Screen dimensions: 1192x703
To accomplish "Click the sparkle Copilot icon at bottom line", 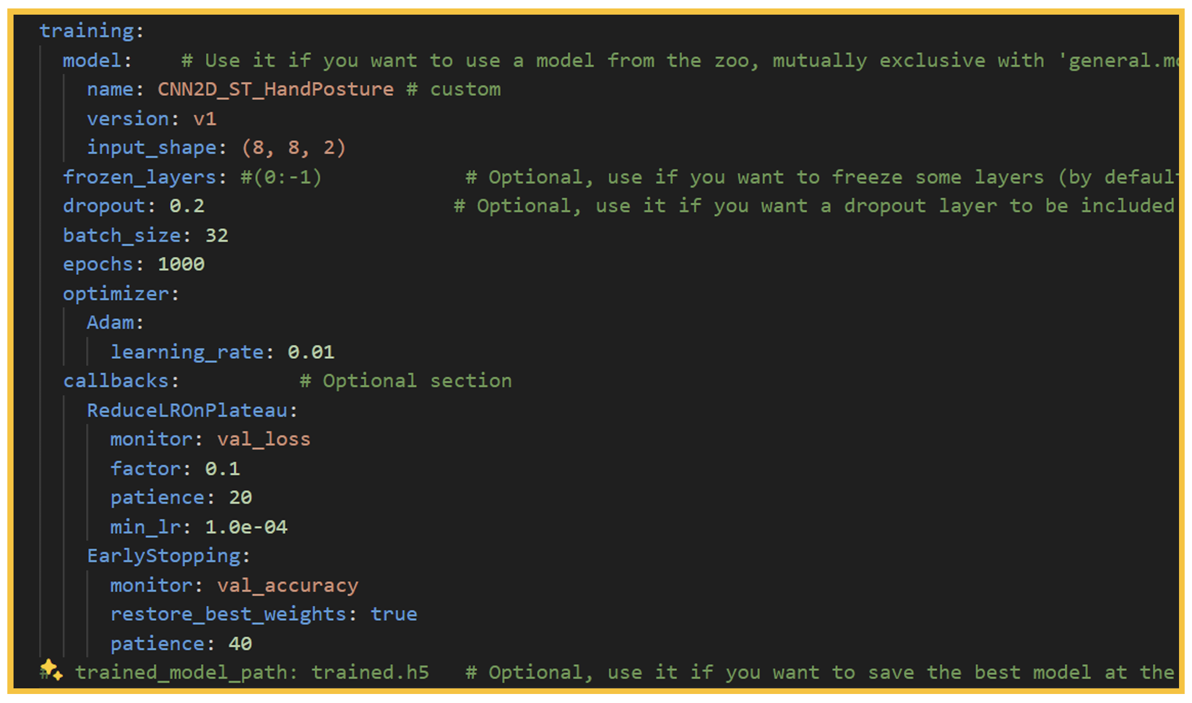I will (x=51, y=670).
